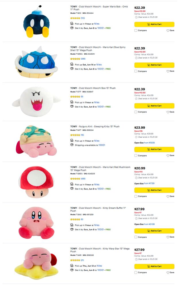The height and width of the screenshot is (287, 181).
Task: Open Boo plush product image
Action: pos(36,102)
